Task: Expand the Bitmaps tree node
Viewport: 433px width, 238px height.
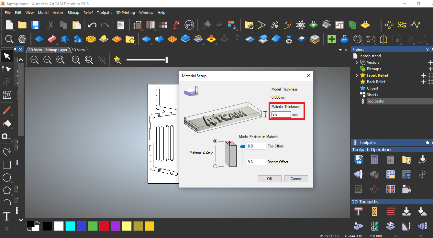Action: click(x=357, y=69)
